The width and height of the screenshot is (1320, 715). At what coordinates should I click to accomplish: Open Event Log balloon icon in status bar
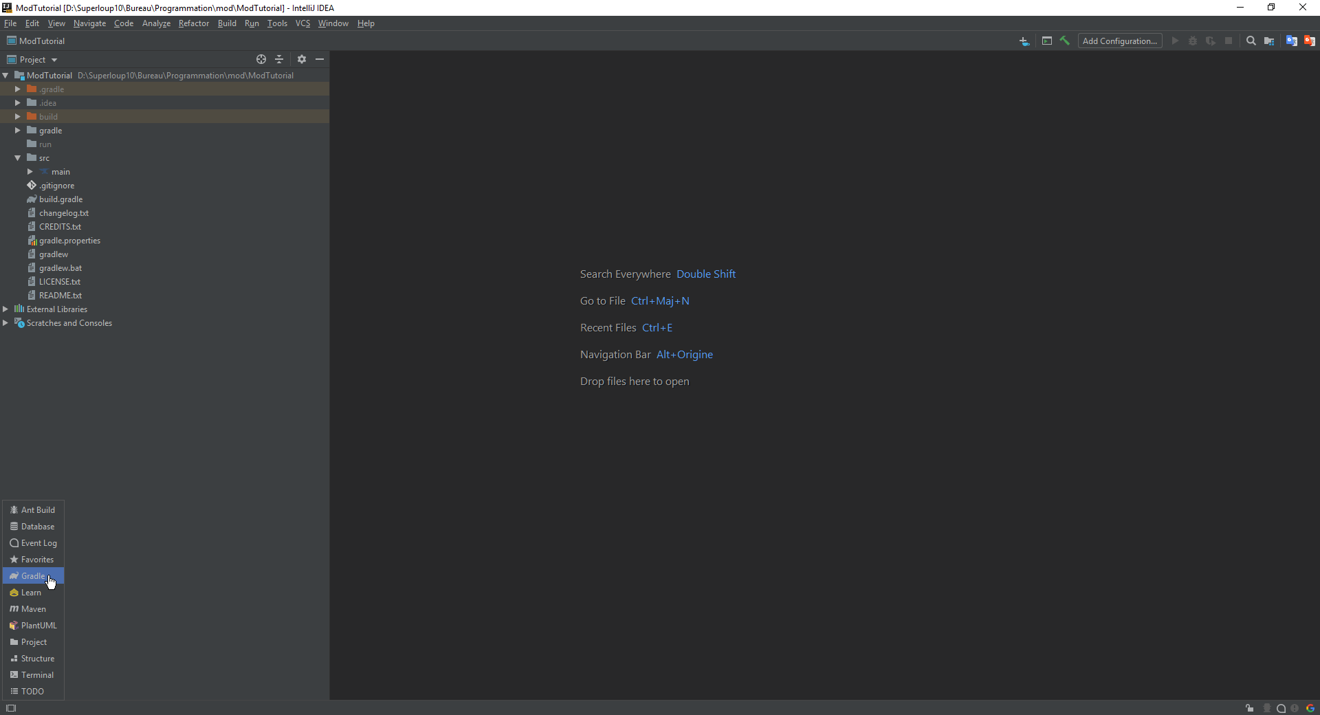(x=1281, y=708)
